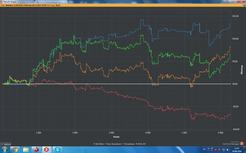246x153 pixels.
Task: Click the Winnings: $6,62 filter text
Action: 53,5
